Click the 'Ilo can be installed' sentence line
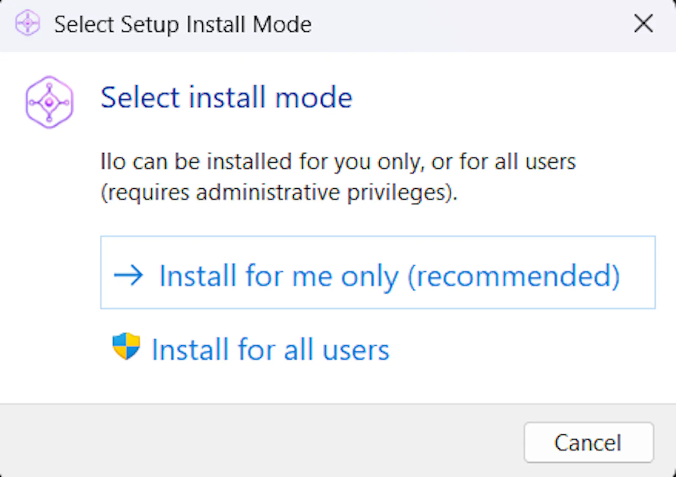Image resolution: width=676 pixels, height=477 pixels. tap(338, 162)
